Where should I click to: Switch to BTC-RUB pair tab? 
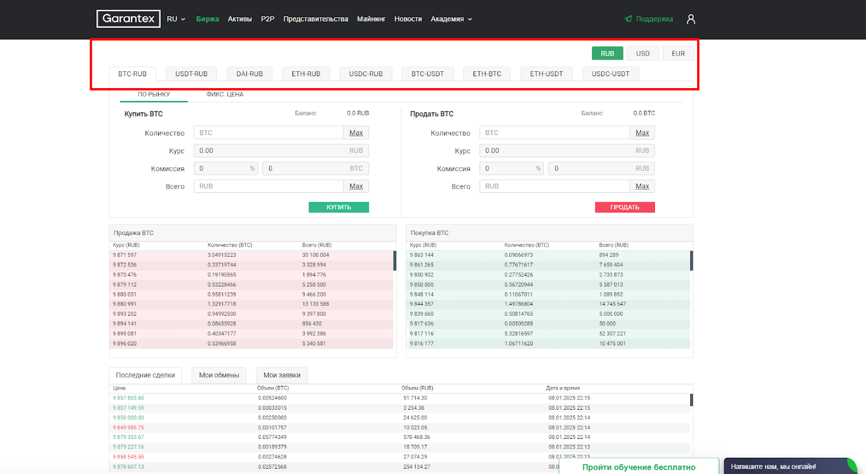coord(132,74)
